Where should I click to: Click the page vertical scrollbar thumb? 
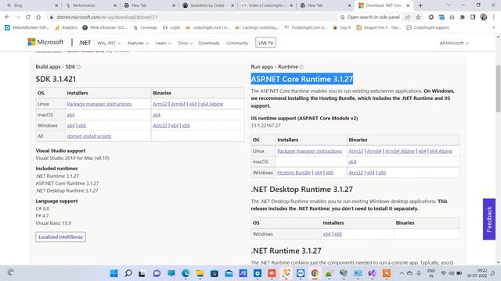tap(498, 88)
